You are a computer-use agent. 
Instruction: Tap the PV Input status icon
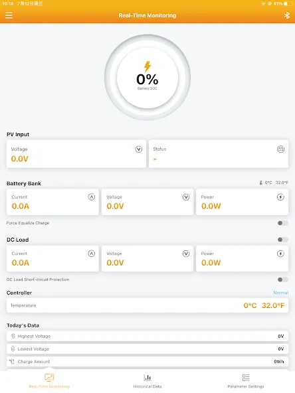(x=280, y=149)
